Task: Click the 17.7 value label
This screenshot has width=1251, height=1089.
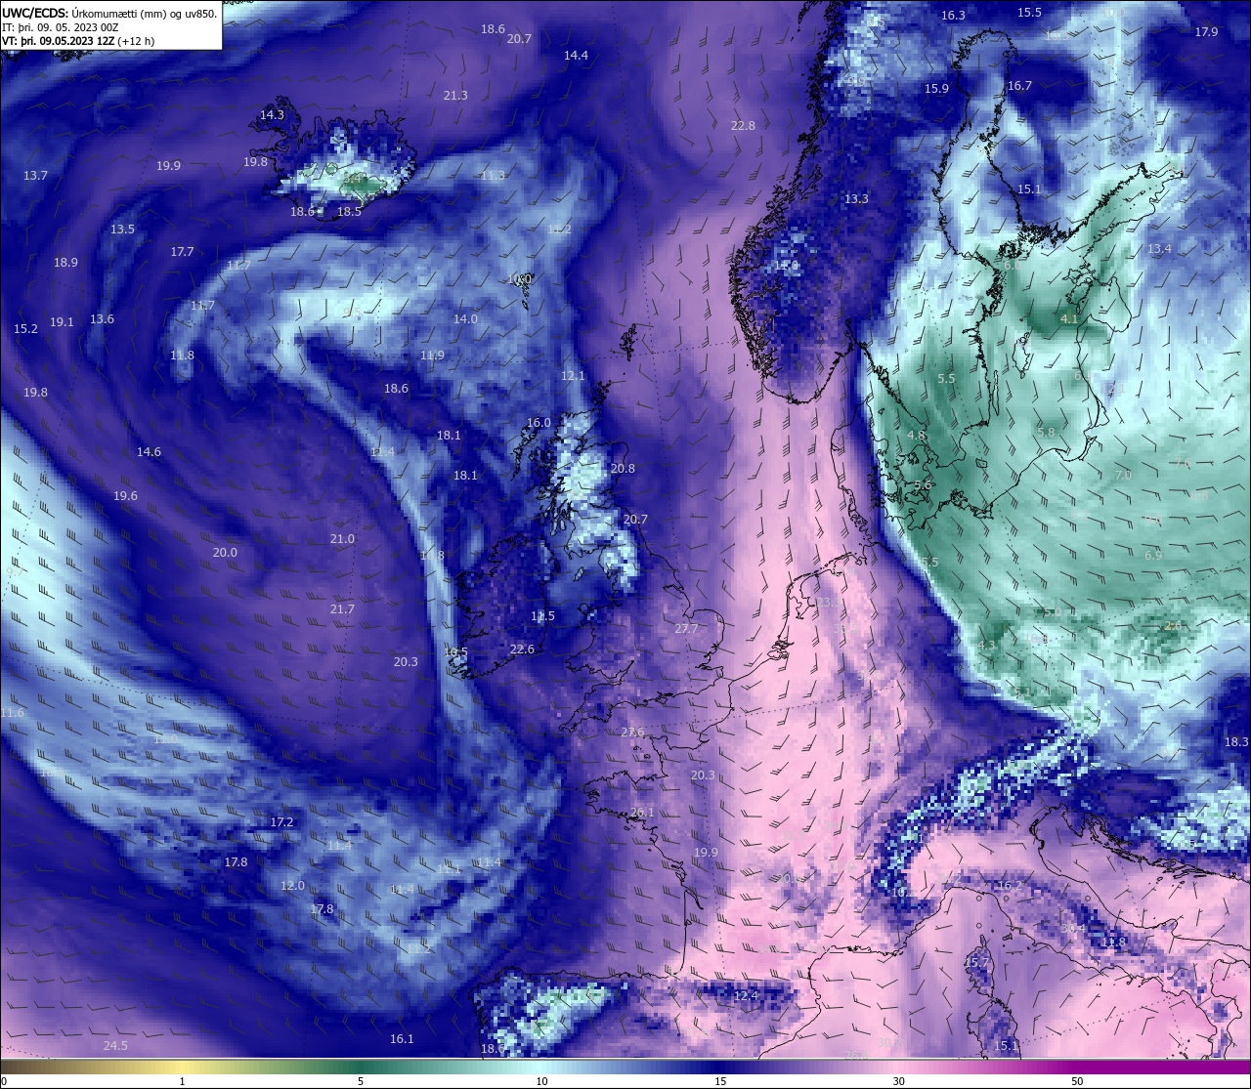Action: tap(182, 252)
